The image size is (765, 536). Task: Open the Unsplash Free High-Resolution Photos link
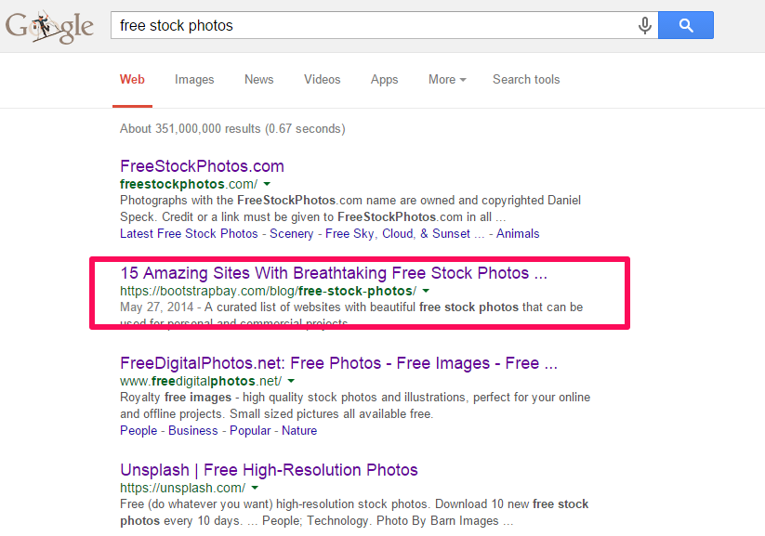[269, 470]
